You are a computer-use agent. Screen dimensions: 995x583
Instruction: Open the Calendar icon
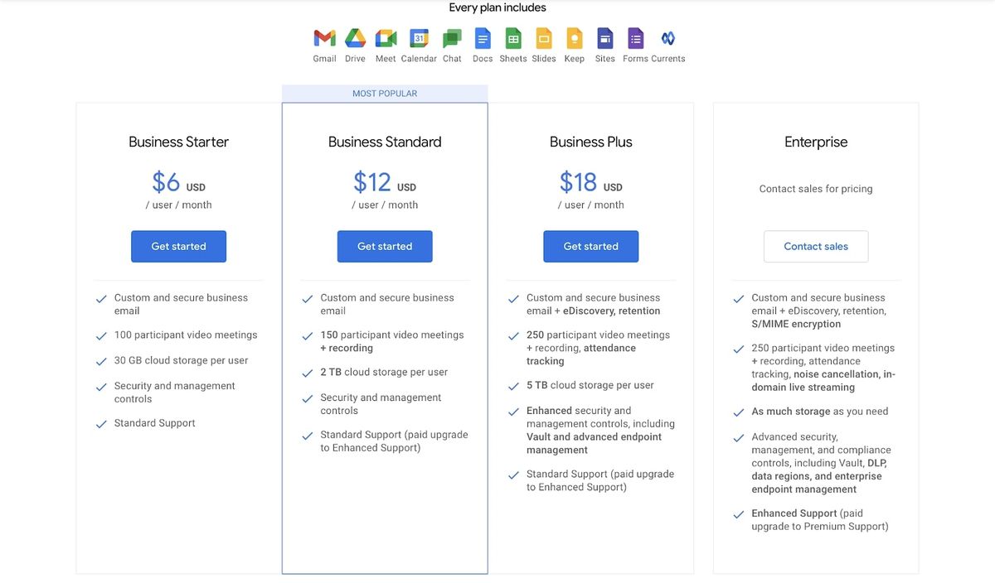click(x=419, y=38)
